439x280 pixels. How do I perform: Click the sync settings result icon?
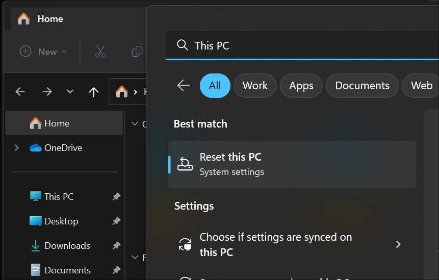point(185,244)
